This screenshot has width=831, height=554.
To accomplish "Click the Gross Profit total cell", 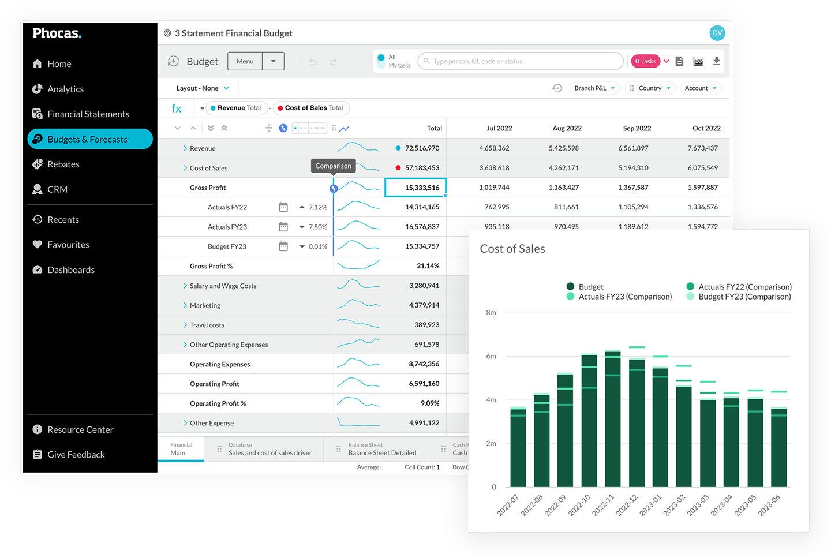I will (415, 187).
